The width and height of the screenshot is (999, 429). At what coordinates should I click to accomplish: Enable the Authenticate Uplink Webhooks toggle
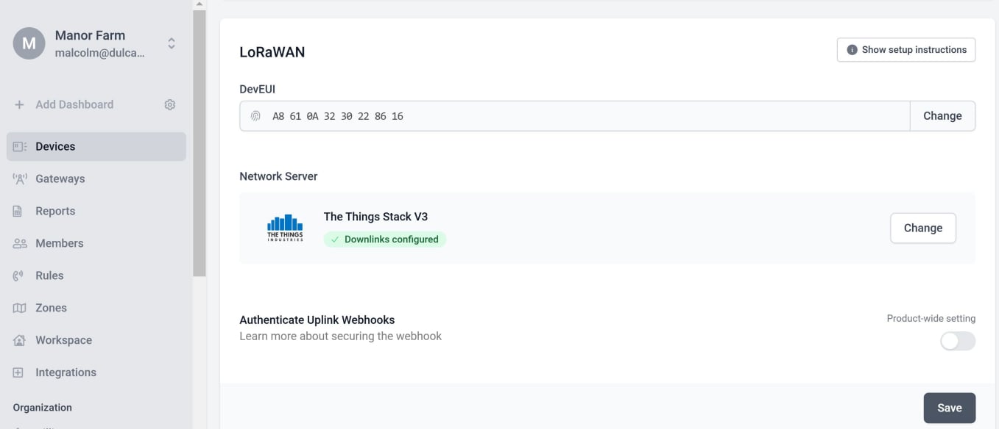point(957,341)
